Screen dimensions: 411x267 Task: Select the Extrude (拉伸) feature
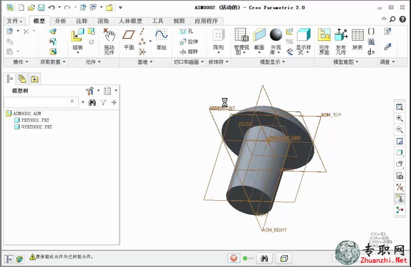coord(189,42)
